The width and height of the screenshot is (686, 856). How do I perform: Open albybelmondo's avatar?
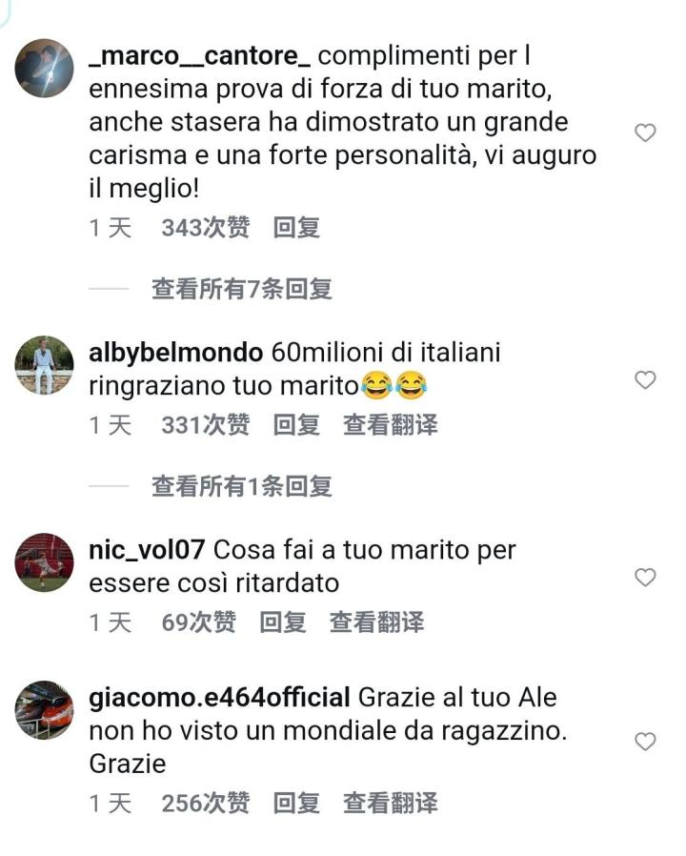44,365
